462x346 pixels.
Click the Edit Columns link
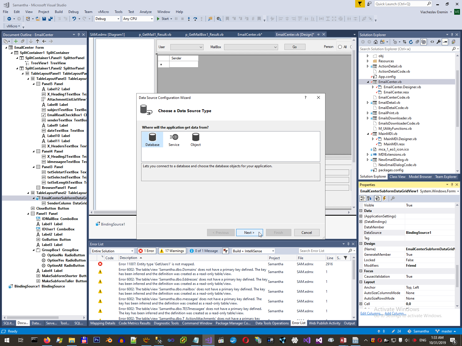click(x=372, y=313)
